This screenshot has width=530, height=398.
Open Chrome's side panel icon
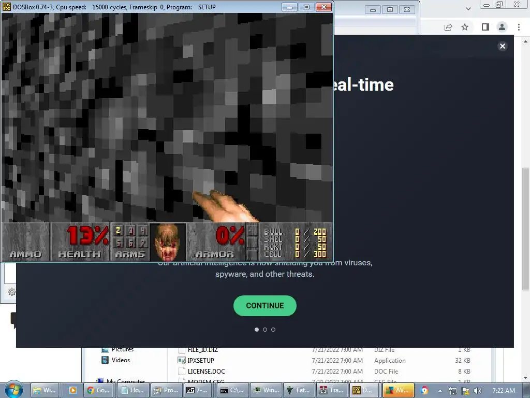485,27
